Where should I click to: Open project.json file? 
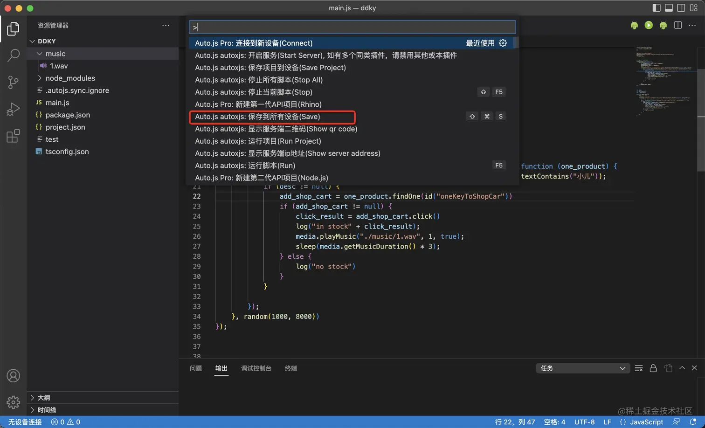pyautogui.click(x=103, y=127)
